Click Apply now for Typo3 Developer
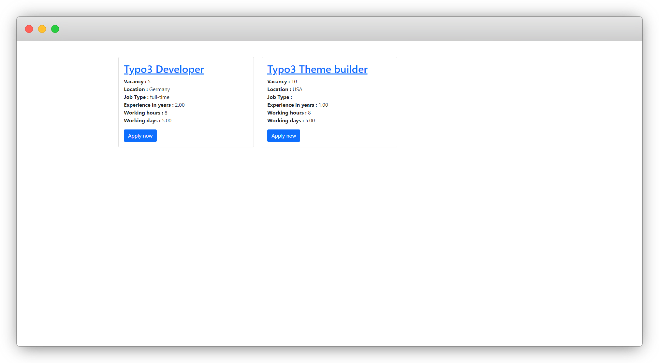The height and width of the screenshot is (363, 659). 140,136
